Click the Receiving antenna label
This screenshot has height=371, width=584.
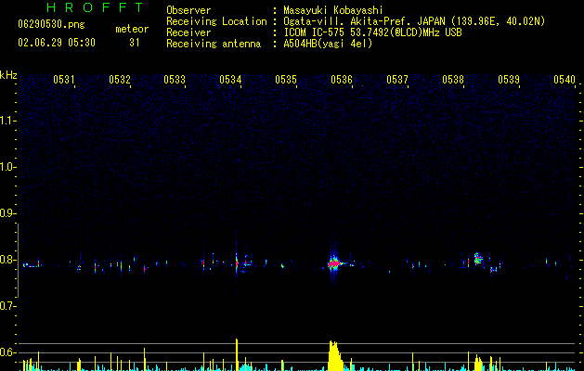point(214,44)
